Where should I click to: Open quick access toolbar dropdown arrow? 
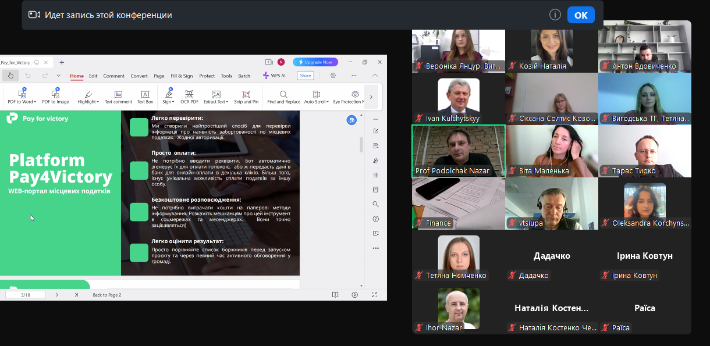click(x=58, y=76)
